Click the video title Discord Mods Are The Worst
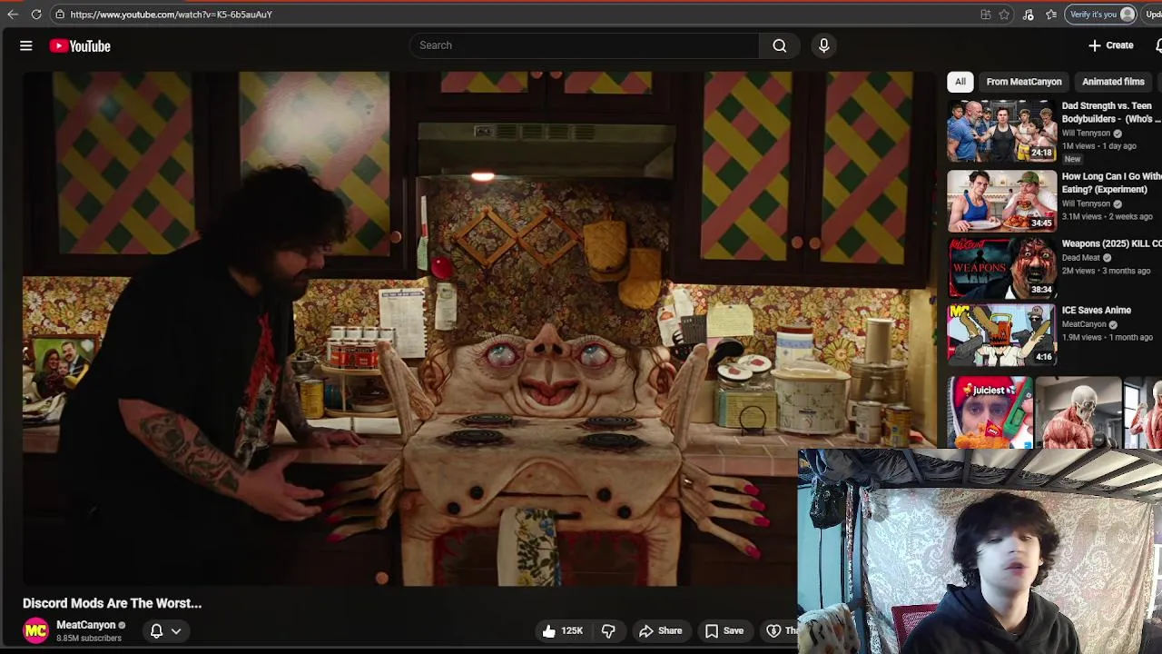1162x654 pixels. coord(112,603)
